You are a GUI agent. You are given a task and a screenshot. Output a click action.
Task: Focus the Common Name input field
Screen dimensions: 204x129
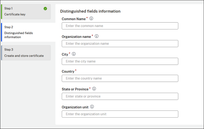point(120,26)
